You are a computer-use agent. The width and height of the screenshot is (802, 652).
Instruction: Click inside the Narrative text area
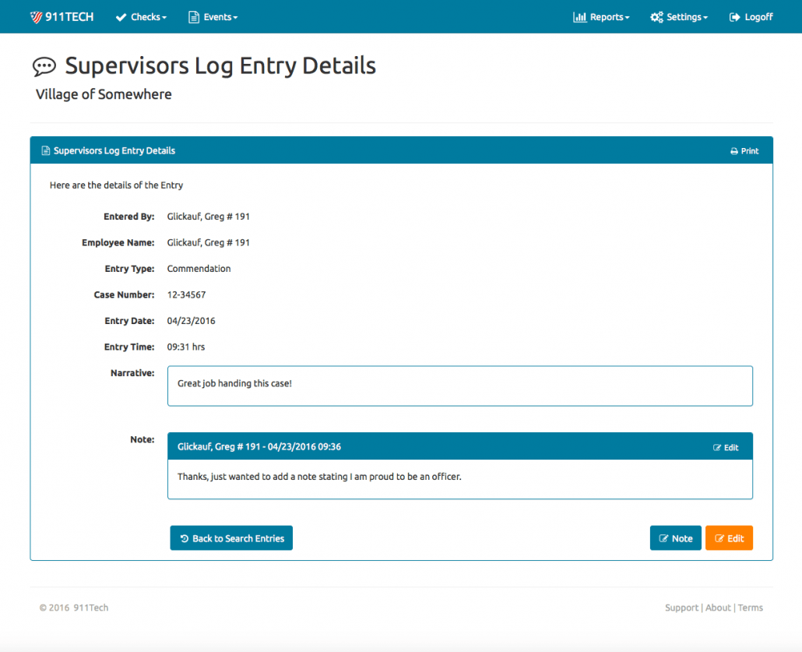tap(459, 385)
